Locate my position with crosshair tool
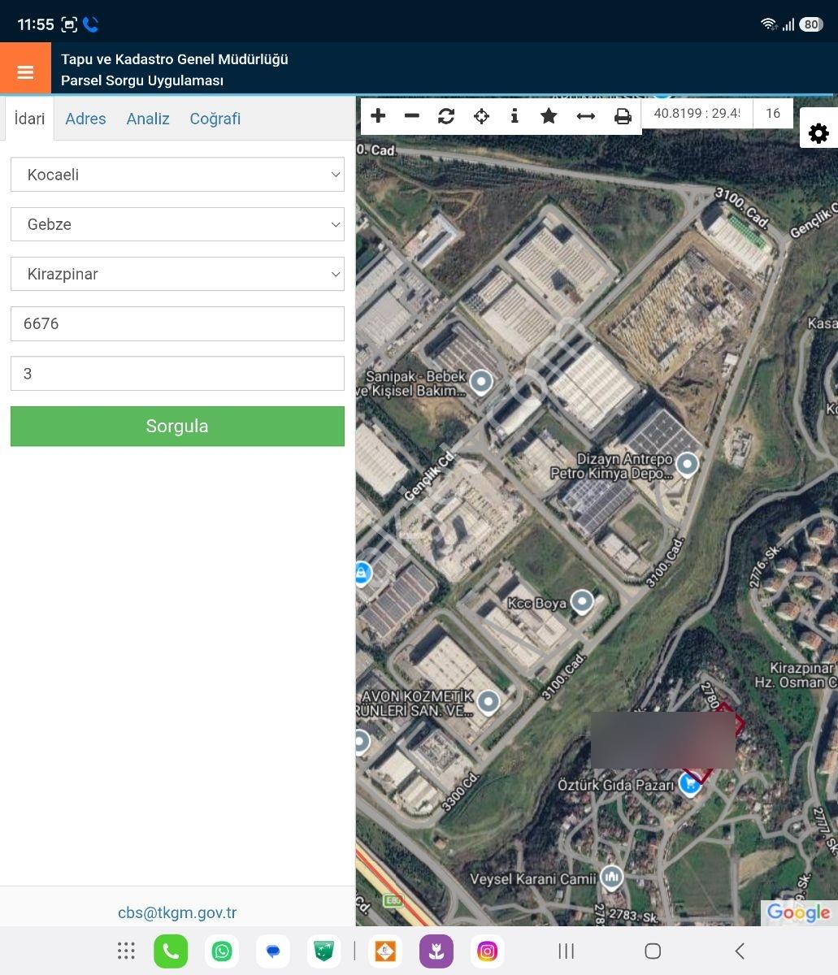 (x=481, y=116)
